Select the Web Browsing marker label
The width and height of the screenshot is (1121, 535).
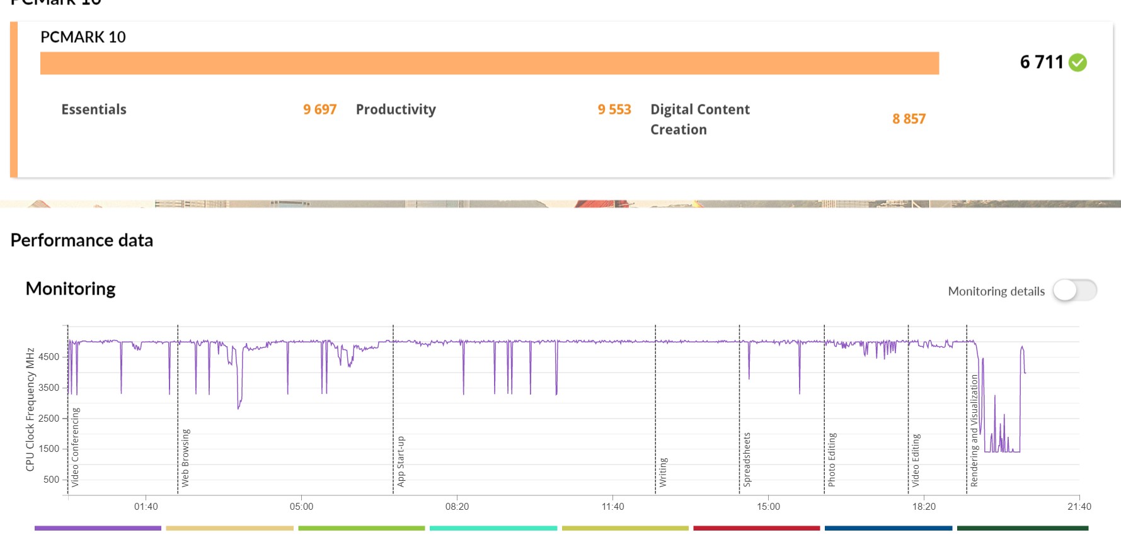pos(185,458)
